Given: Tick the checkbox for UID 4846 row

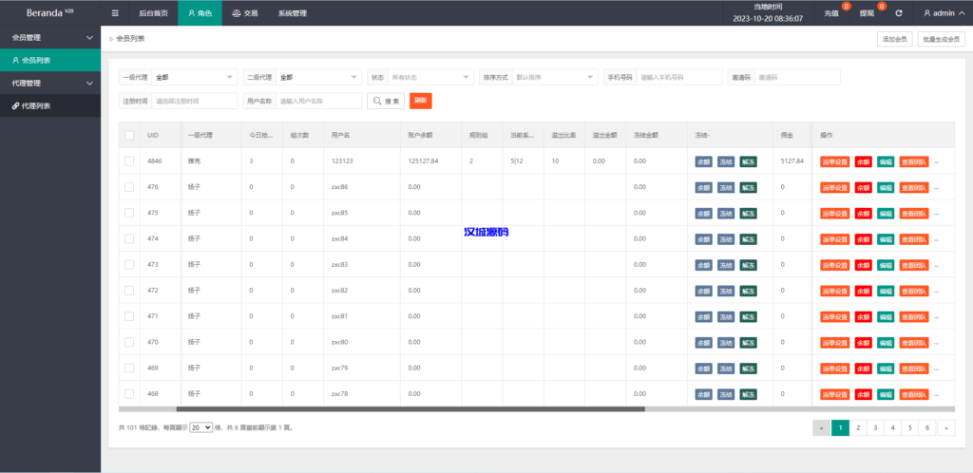Looking at the screenshot, I should pos(129,161).
